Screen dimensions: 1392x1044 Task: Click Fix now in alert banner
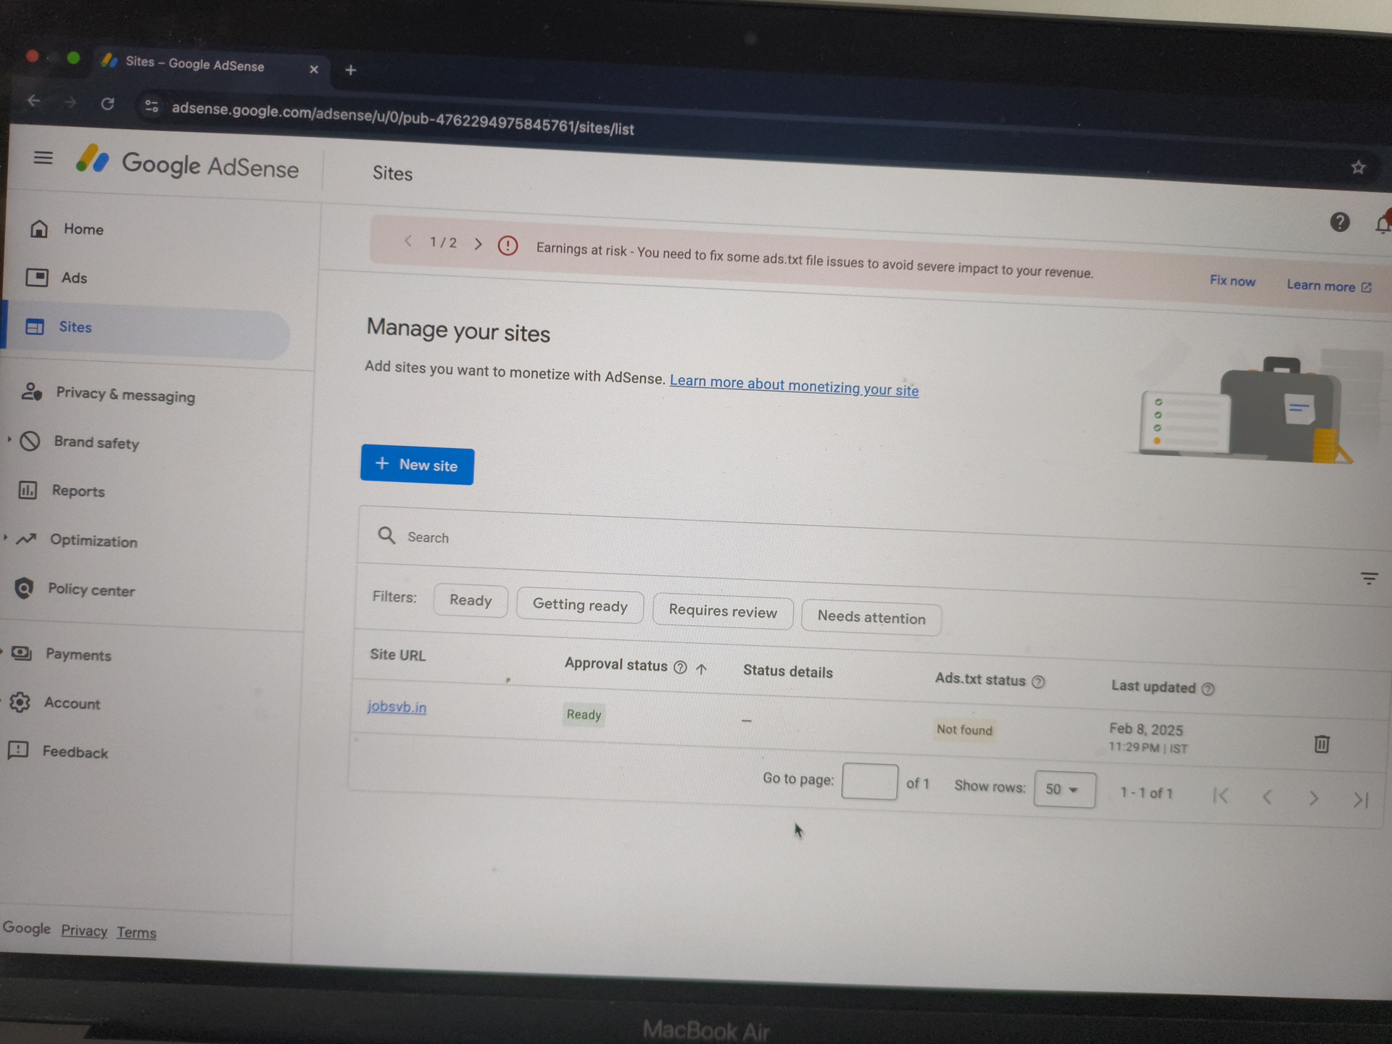tap(1232, 281)
